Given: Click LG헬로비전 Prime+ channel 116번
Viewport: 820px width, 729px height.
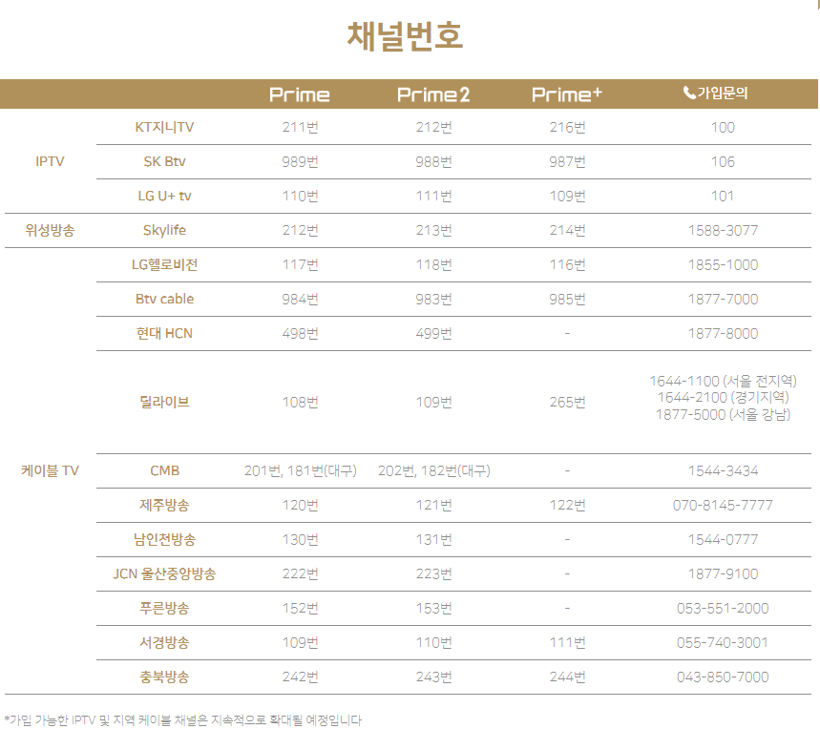Looking at the screenshot, I should coord(567,265).
